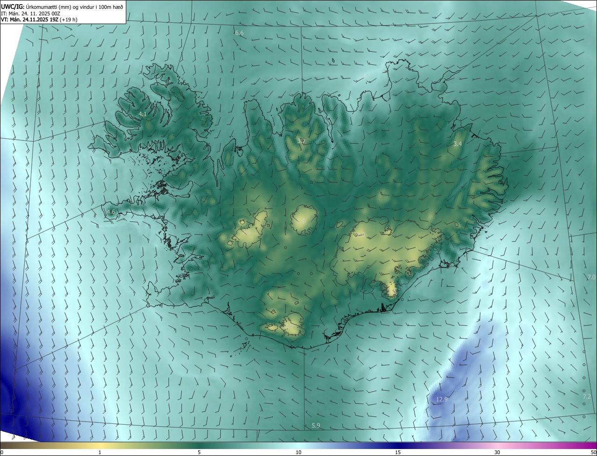This screenshot has width=597, height=456.
Task: Click the colorbar tick label 30
Action: (x=497, y=453)
